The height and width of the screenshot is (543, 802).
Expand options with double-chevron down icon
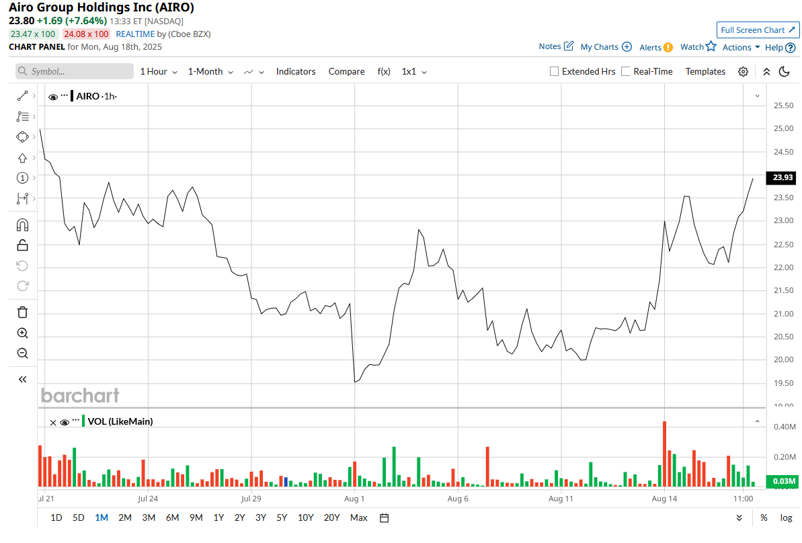click(739, 518)
